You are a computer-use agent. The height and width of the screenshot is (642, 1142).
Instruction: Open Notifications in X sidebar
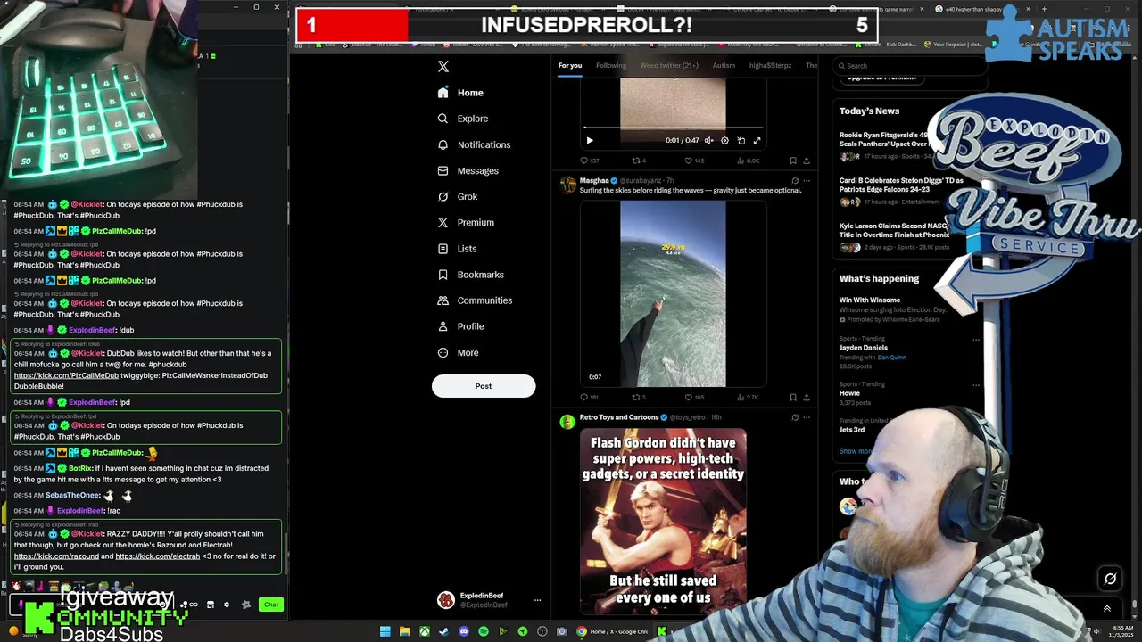pos(474,144)
